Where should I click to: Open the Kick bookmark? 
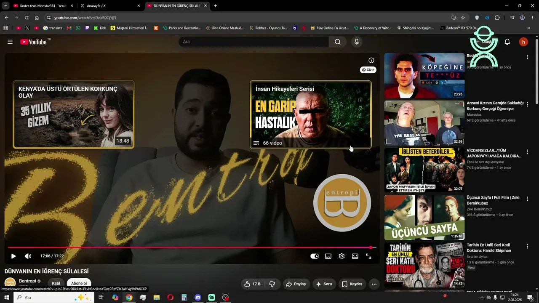(100, 28)
